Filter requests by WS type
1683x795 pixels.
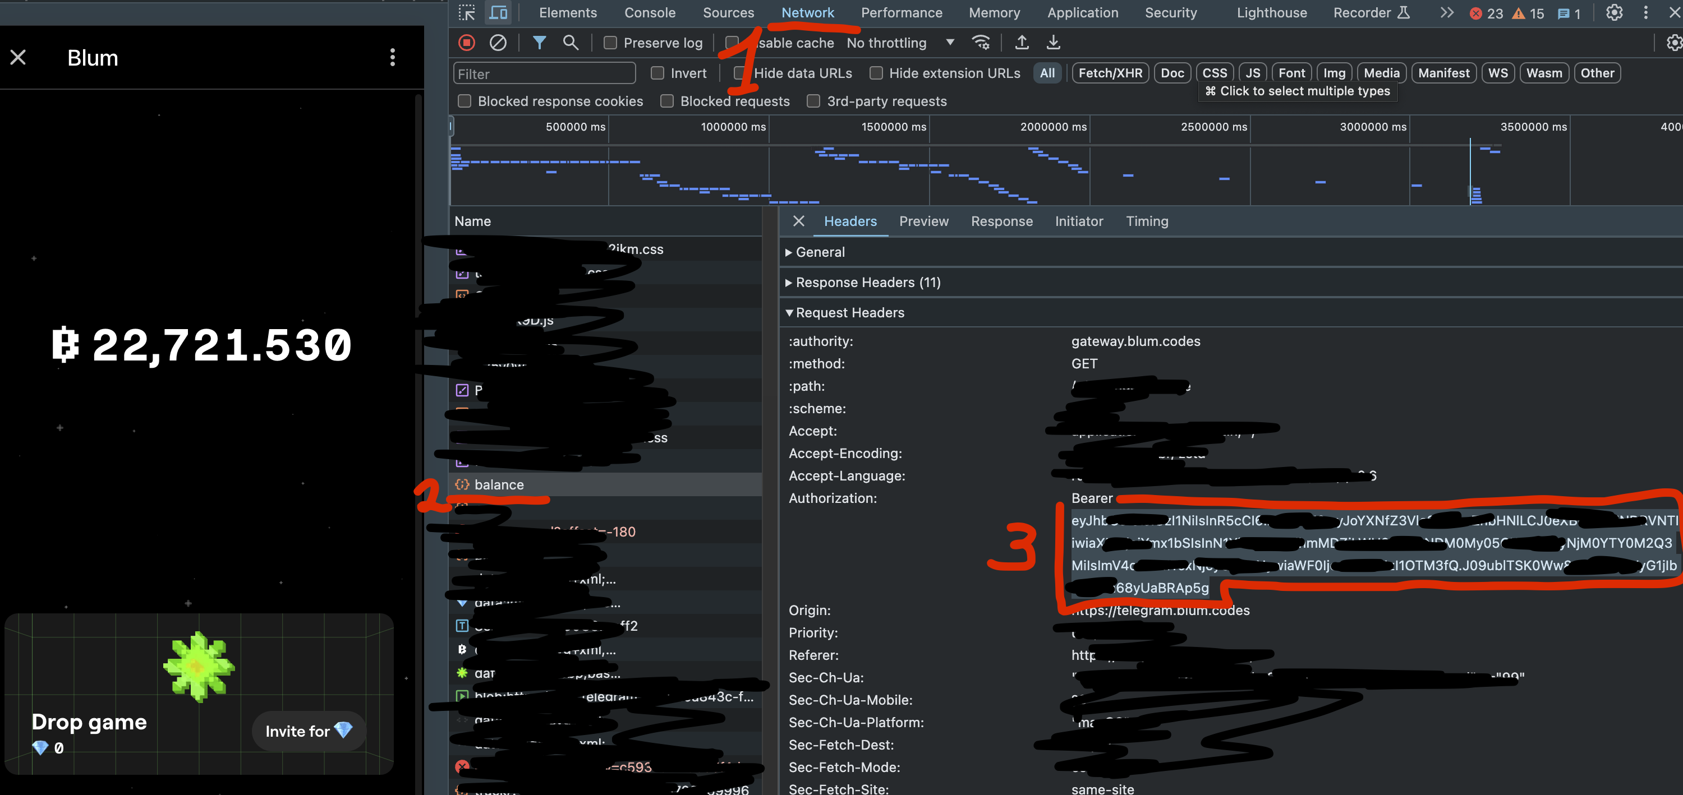1497,73
